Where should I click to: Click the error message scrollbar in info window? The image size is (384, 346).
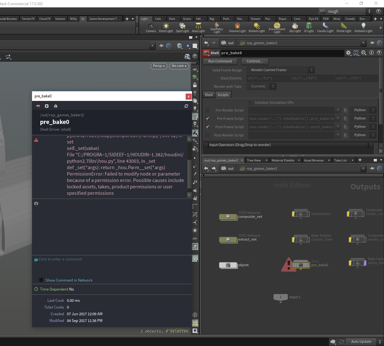point(189,167)
